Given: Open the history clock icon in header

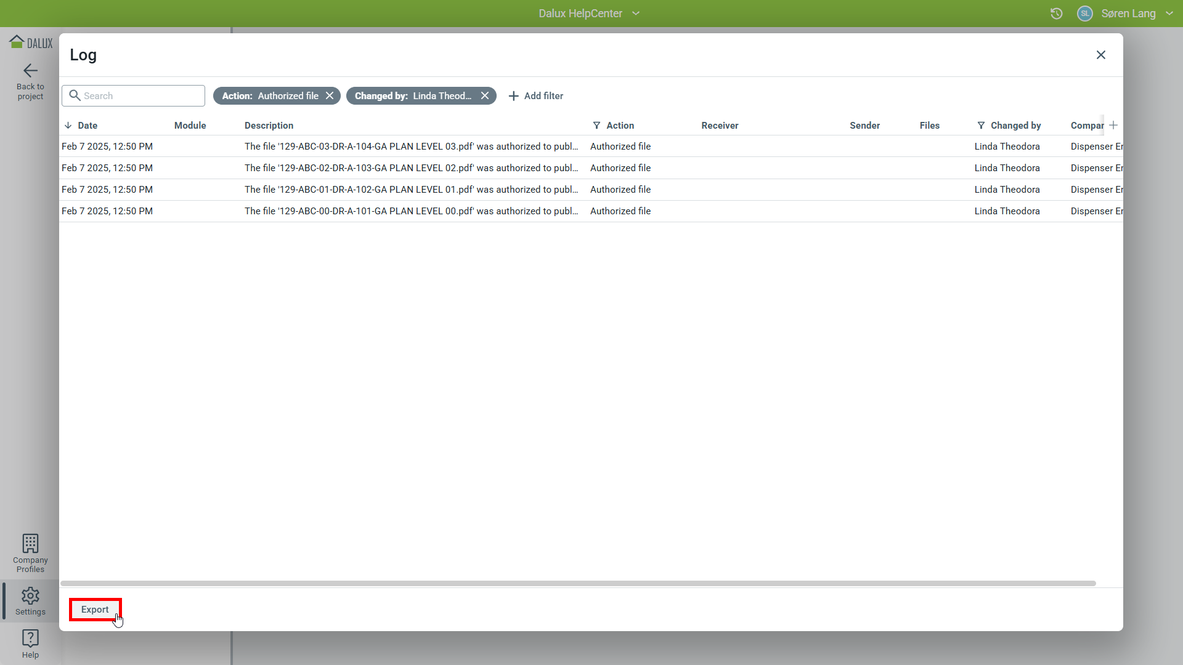Looking at the screenshot, I should (1056, 14).
